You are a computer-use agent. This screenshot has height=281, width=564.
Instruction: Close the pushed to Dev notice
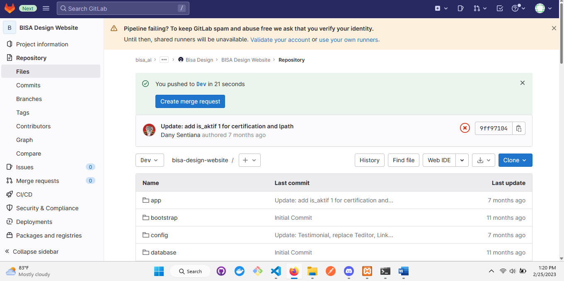click(523, 83)
